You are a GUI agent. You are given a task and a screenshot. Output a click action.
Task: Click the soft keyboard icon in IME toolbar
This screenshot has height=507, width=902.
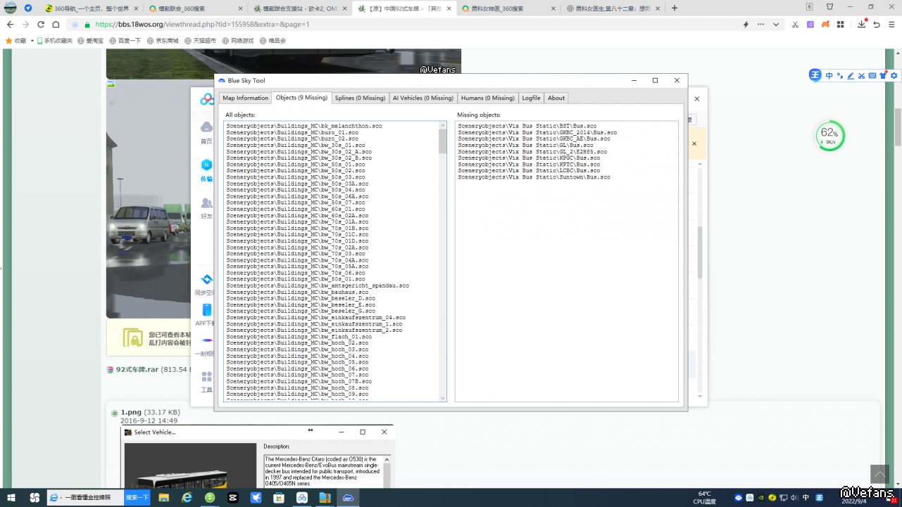(x=872, y=76)
